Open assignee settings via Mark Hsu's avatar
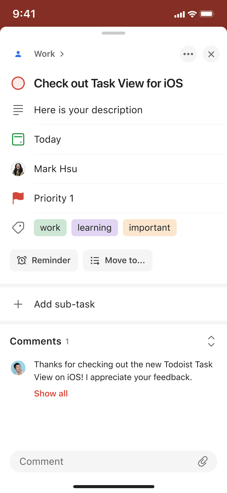The height and width of the screenshot is (493, 227). [x=18, y=168]
